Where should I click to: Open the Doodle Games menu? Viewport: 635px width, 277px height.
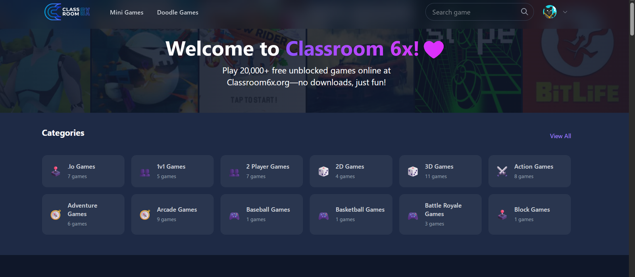pos(178,12)
